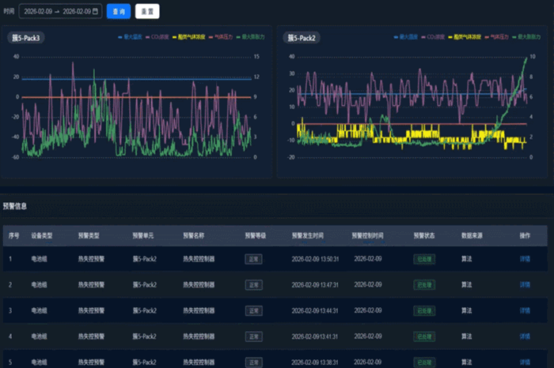The image size is (554, 368).
Task: Hide CO₂浓度 series in 簇5-Pack2 chart
Action: [x=435, y=37]
